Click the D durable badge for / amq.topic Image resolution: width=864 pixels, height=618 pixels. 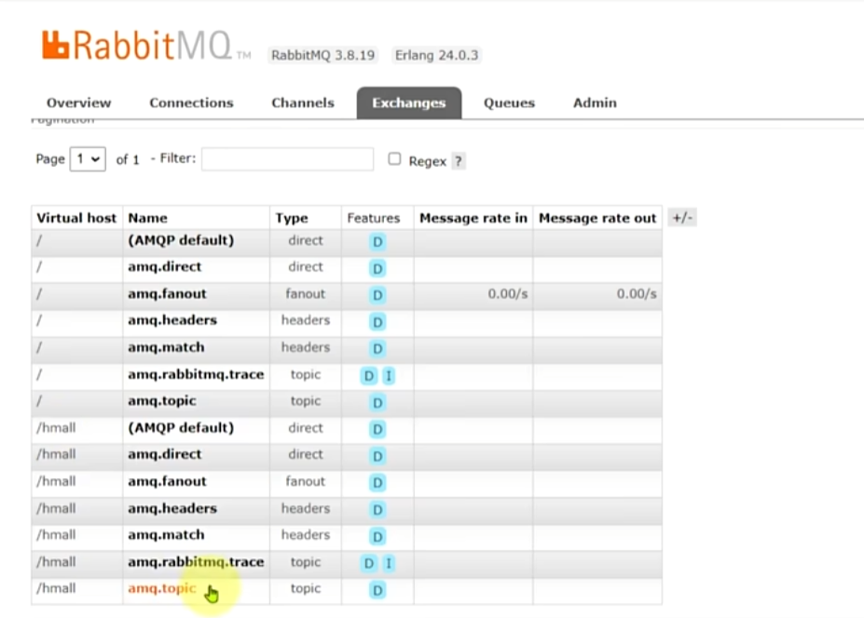[377, 403]
